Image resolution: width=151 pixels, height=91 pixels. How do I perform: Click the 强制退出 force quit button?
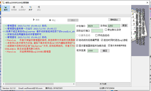(114, 20)
